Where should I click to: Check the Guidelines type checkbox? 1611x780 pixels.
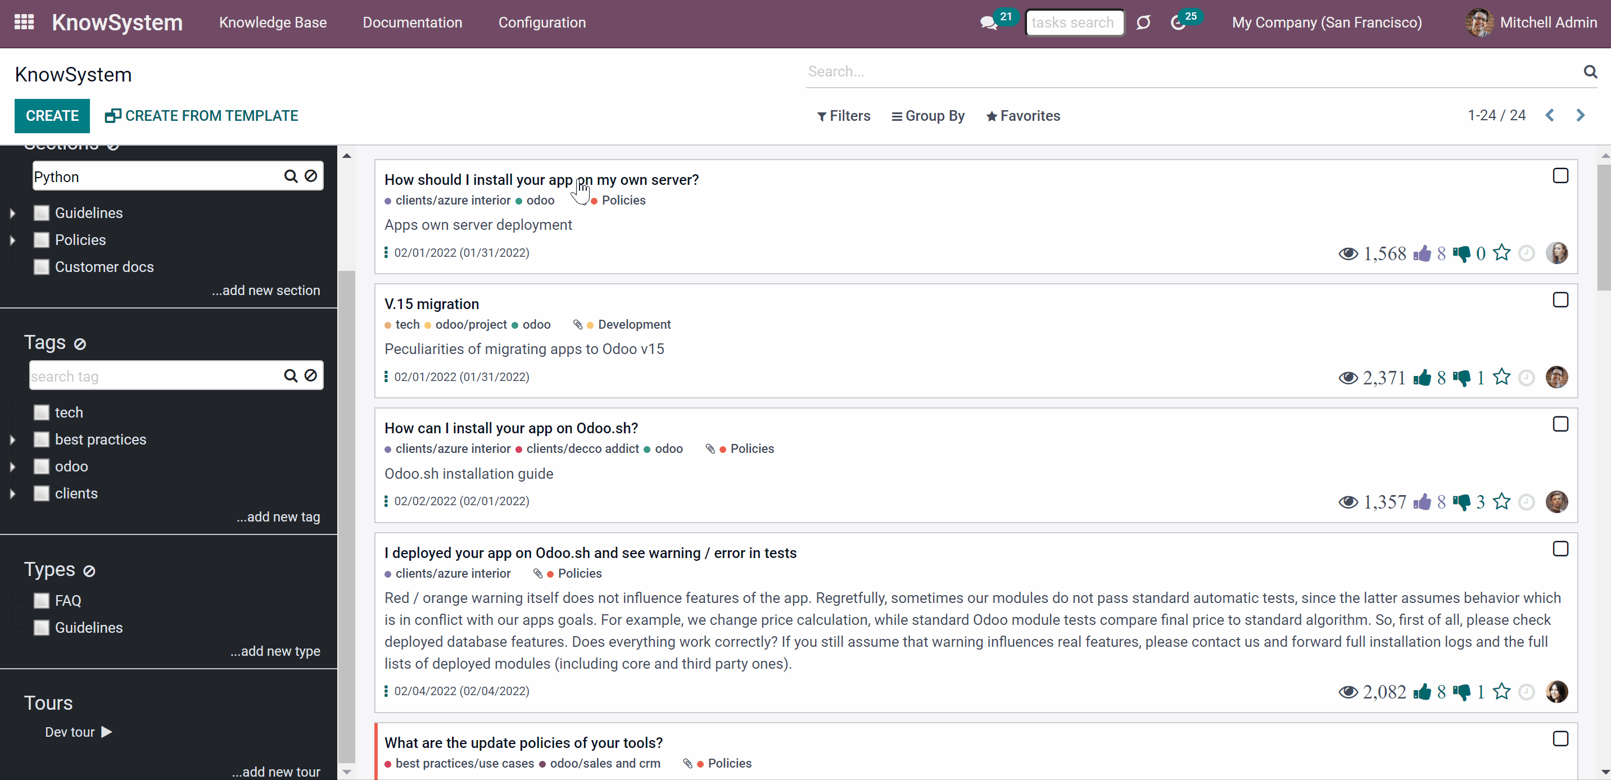tap(41, 628)
